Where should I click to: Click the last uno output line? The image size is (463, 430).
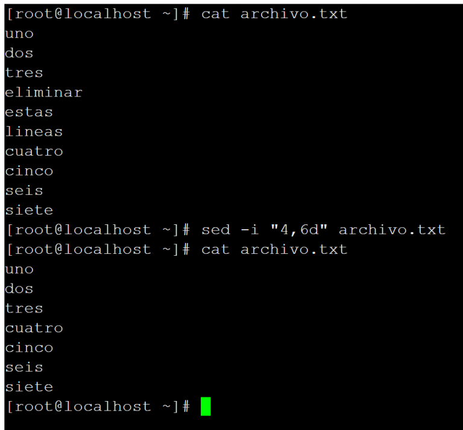(x=19, y=270)
